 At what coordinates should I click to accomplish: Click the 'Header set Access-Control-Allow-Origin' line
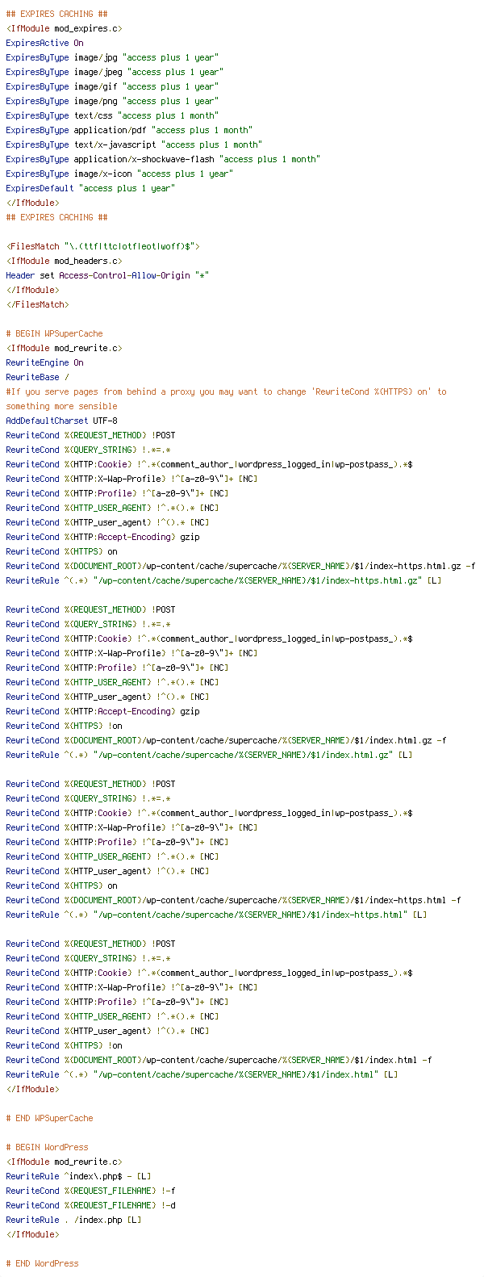[x=107, y=275]
